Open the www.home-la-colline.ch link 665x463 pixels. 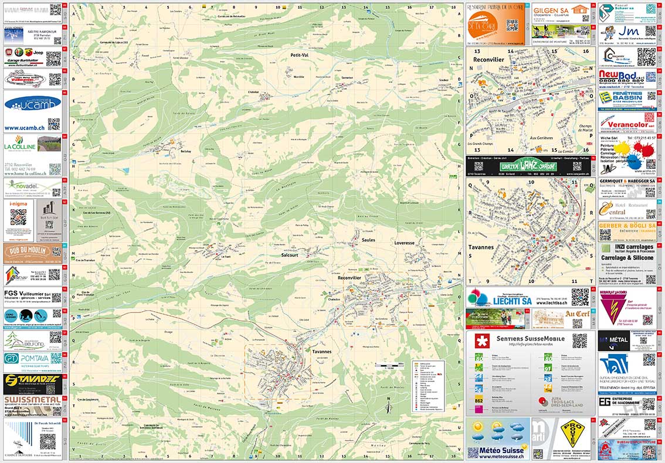pyautogui.click(x=25, y=173)
